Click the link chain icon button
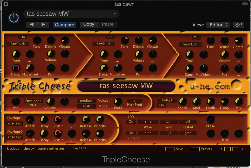This screenshot has width=251, height=168. 239,25
